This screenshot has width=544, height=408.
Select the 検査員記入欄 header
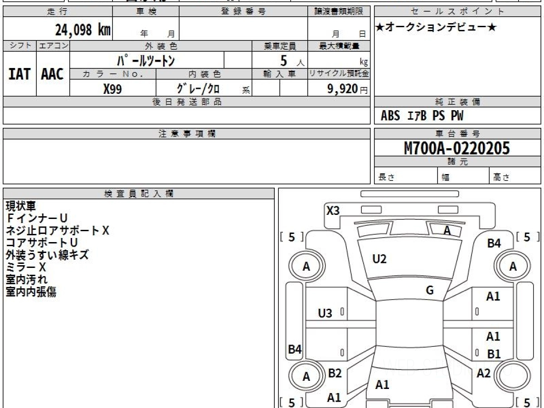point(139,194)
